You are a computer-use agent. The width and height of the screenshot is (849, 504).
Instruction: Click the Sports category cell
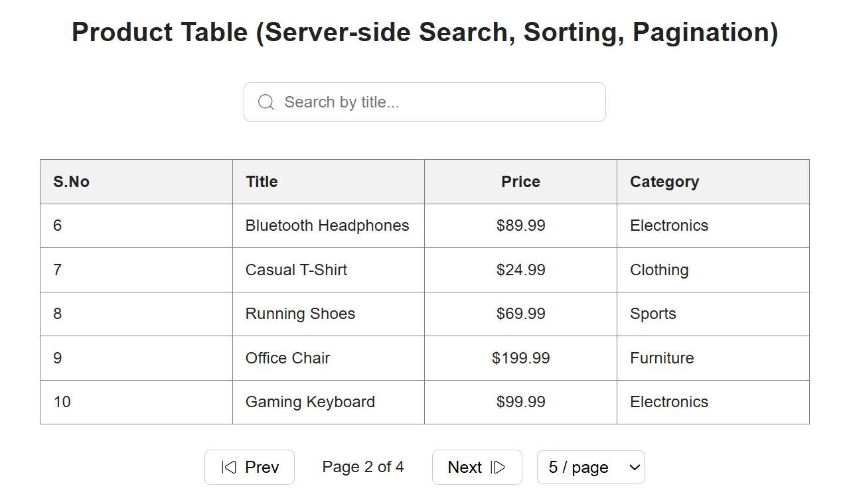[653, 314]
